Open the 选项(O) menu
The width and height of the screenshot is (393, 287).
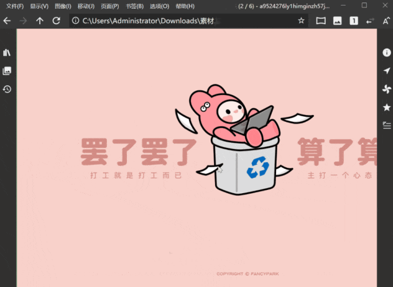coord(159,6)
